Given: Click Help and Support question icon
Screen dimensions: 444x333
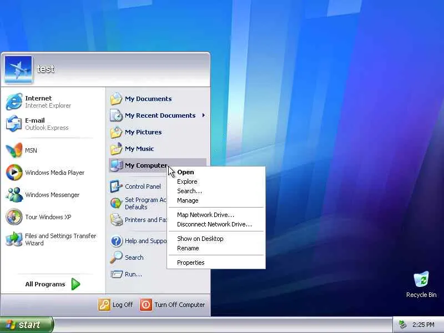Looking at the screenshot, I should (116, 241).
